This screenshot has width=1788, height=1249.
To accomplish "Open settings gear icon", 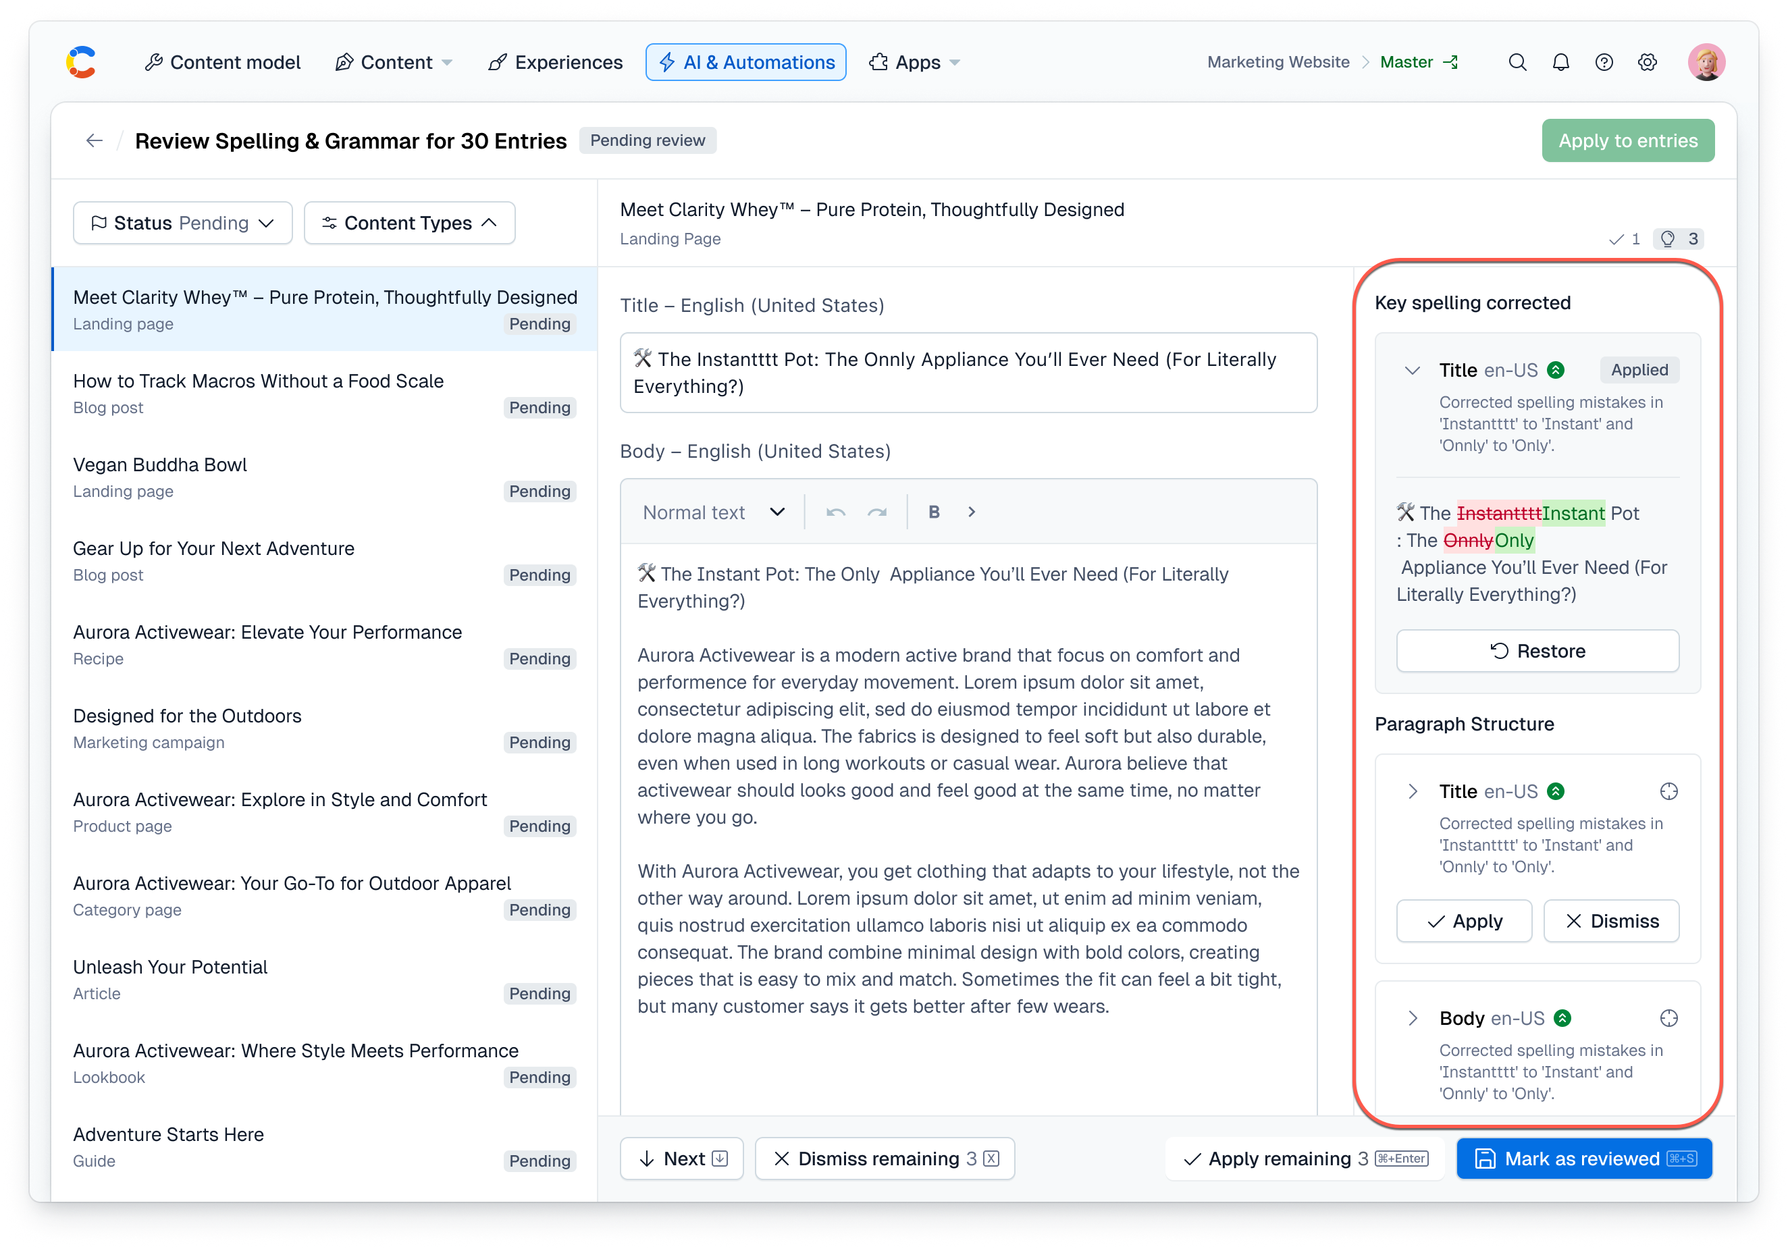I will (1647, 62).
